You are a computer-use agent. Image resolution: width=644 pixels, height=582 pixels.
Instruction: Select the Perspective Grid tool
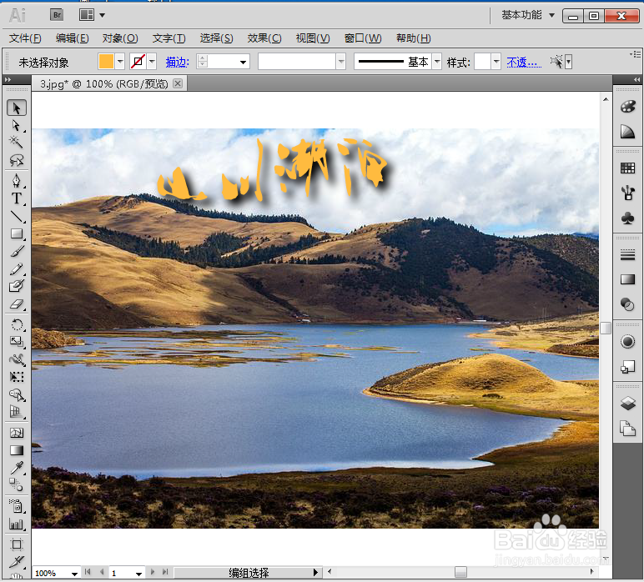[x=17, y=412]
